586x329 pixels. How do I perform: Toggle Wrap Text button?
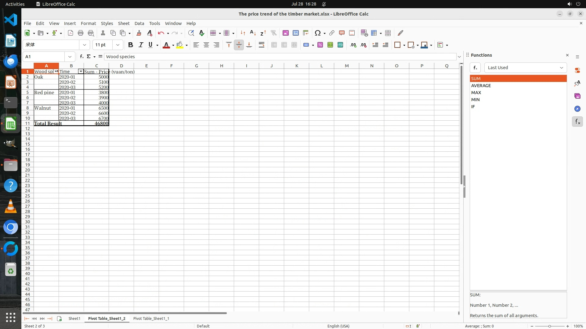click(262, 45)
